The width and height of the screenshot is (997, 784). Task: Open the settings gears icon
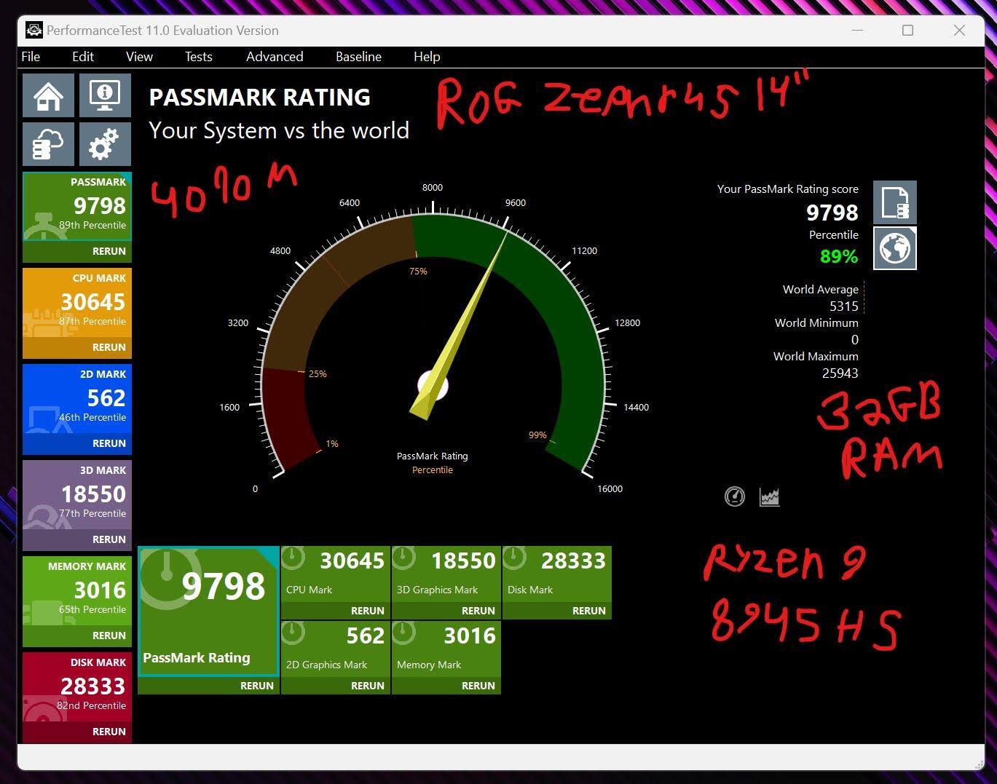click(x=105, y=144)
